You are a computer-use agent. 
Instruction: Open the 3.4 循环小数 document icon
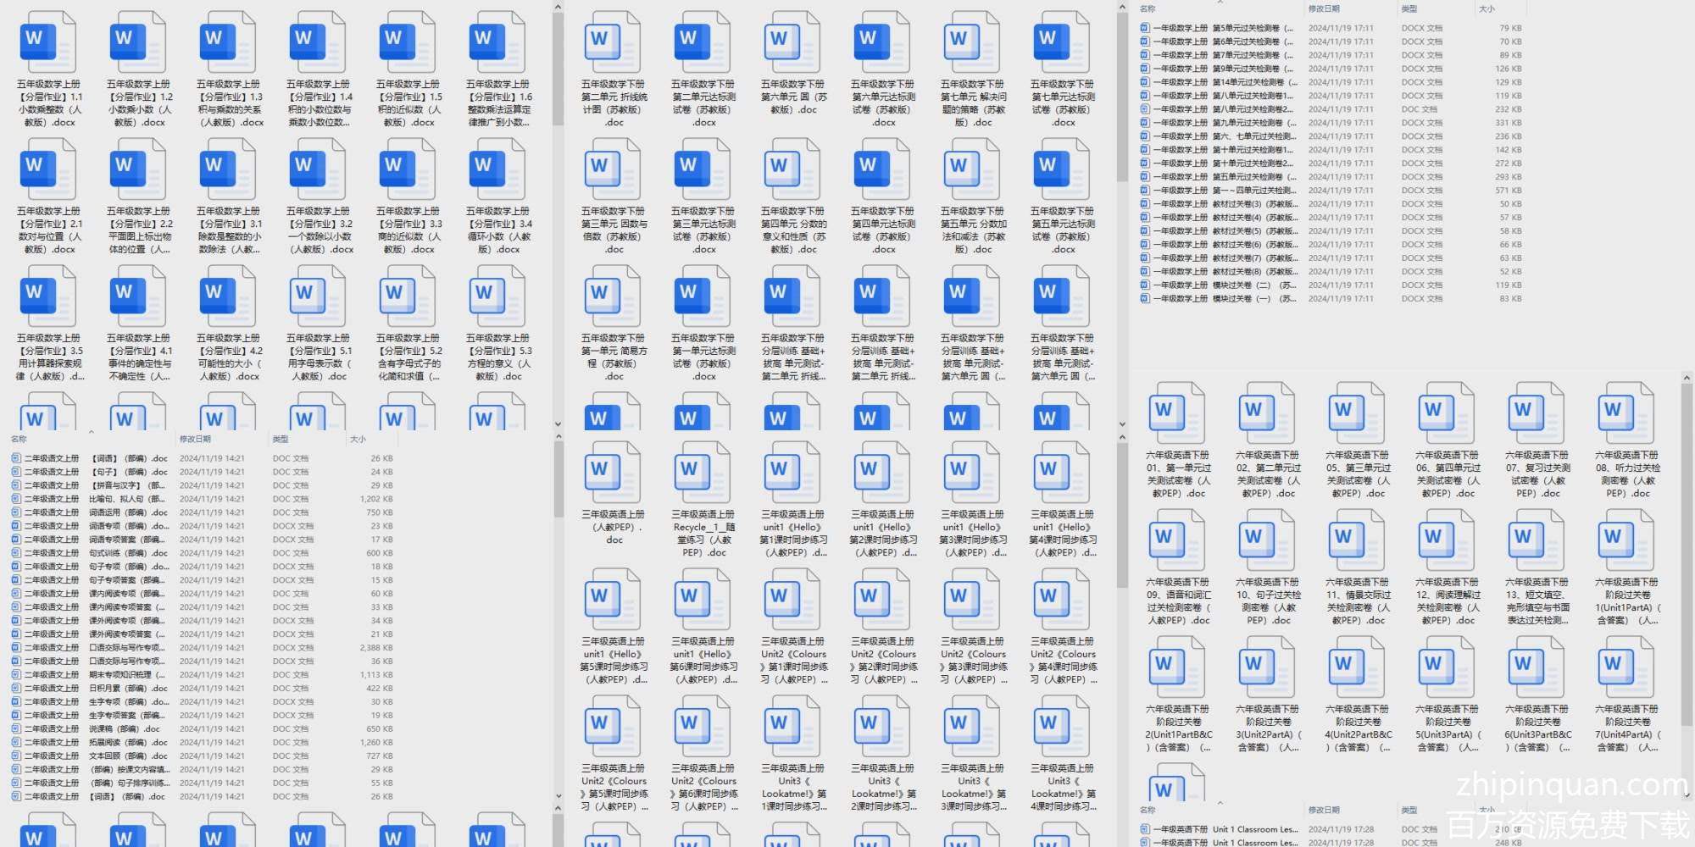[497, 169]
